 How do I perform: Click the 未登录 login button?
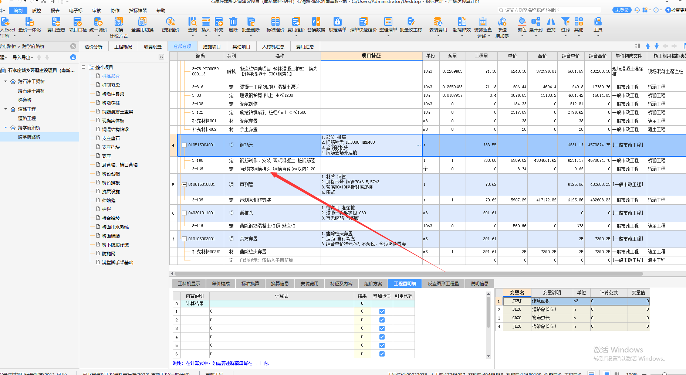coord(622,10)
